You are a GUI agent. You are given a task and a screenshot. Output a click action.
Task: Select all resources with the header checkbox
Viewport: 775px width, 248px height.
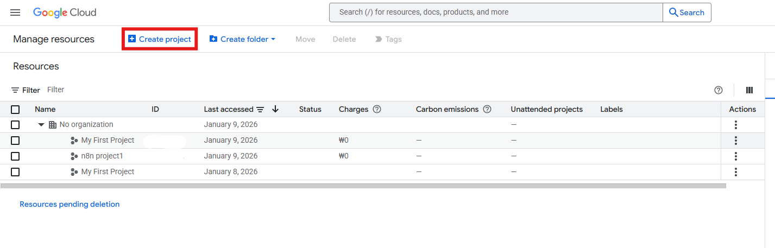pyautogui.click(x=15, y=109)
